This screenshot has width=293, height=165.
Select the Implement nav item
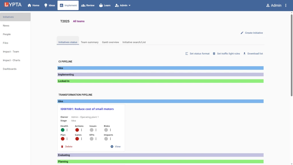(68, 5)
